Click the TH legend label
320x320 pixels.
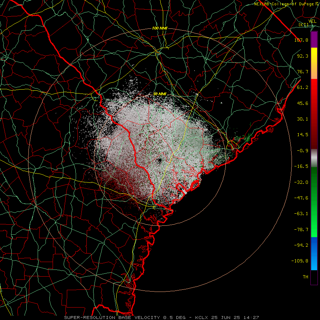pyautogui.click(x=305, y=277)
